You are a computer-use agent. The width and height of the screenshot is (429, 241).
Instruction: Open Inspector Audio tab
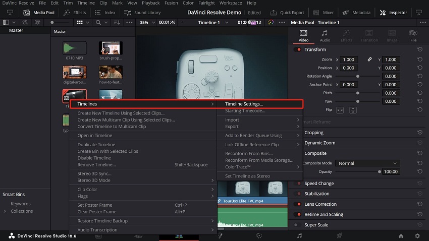(325, 36)
